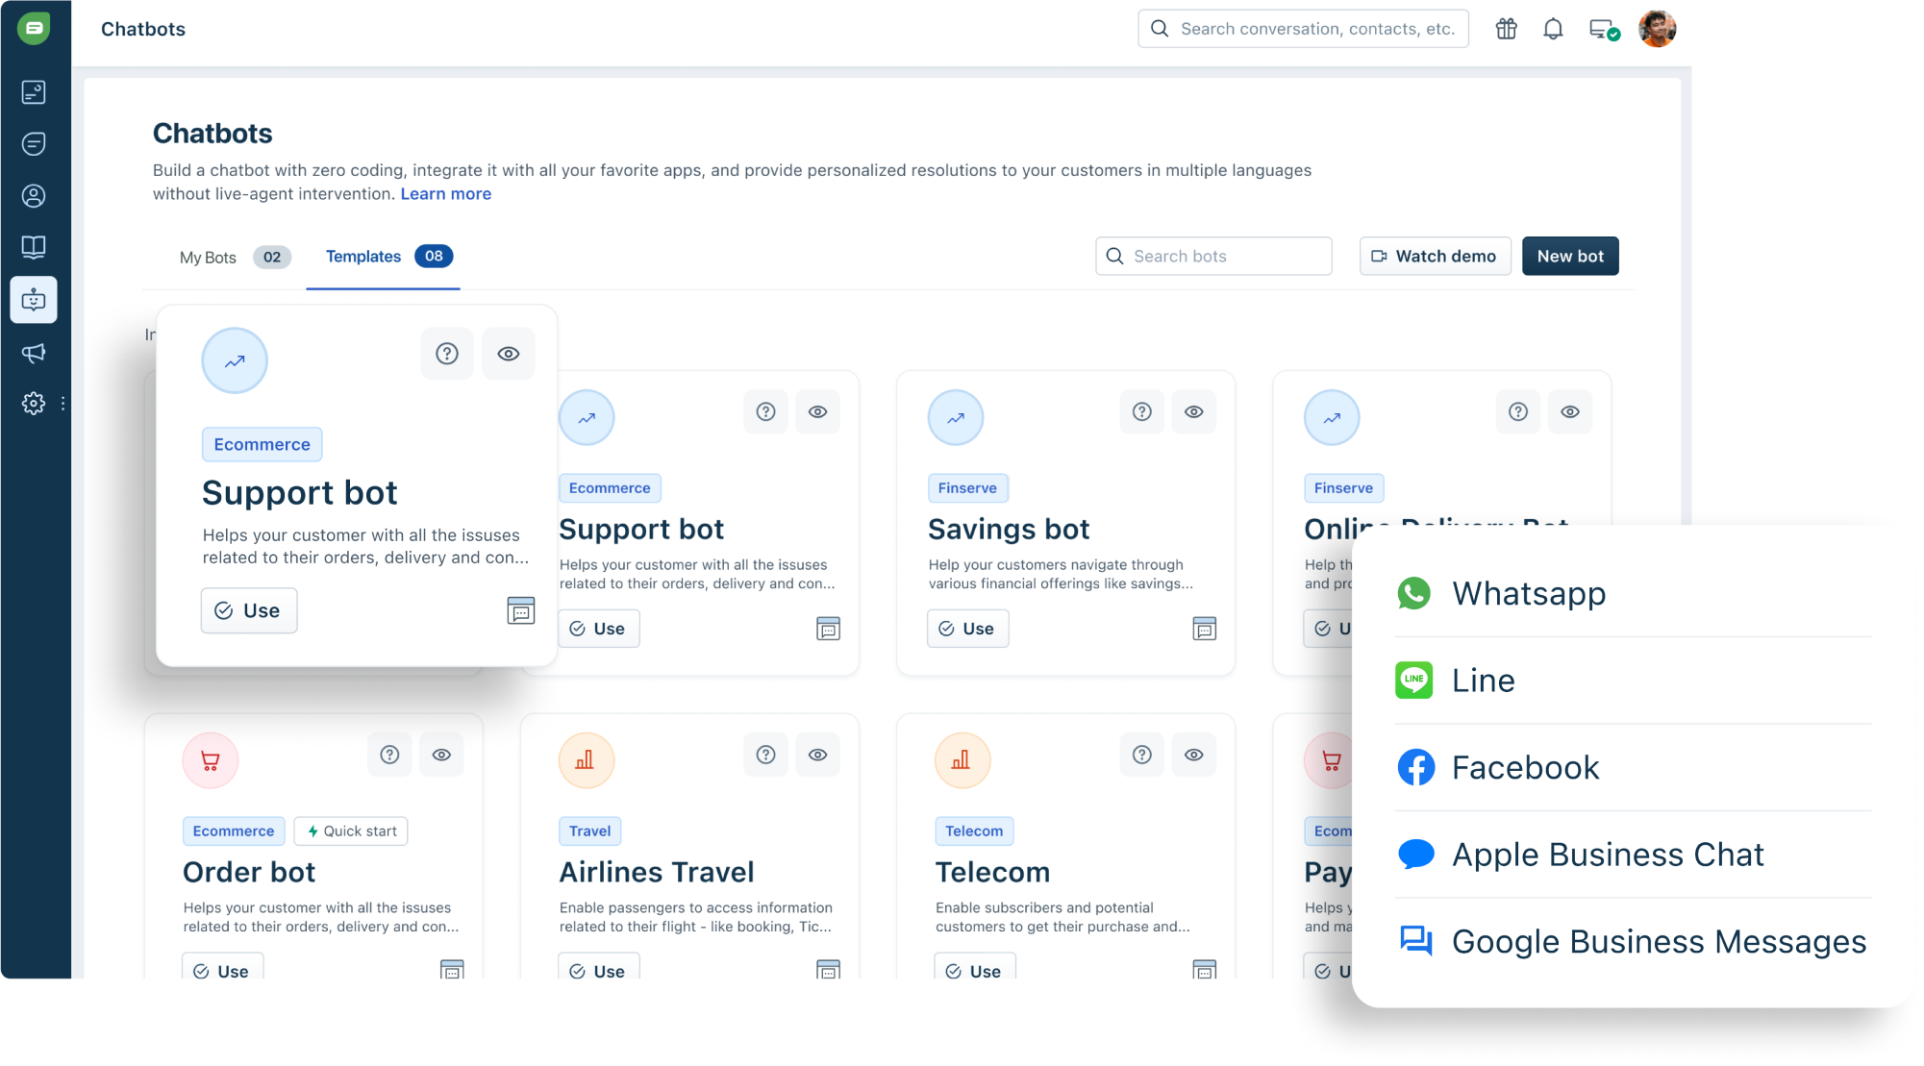The width and height of the screenshot is (1924, 1066).
Task: Toggle preview eye on Telecom card
Action: tap(1193, 755)
